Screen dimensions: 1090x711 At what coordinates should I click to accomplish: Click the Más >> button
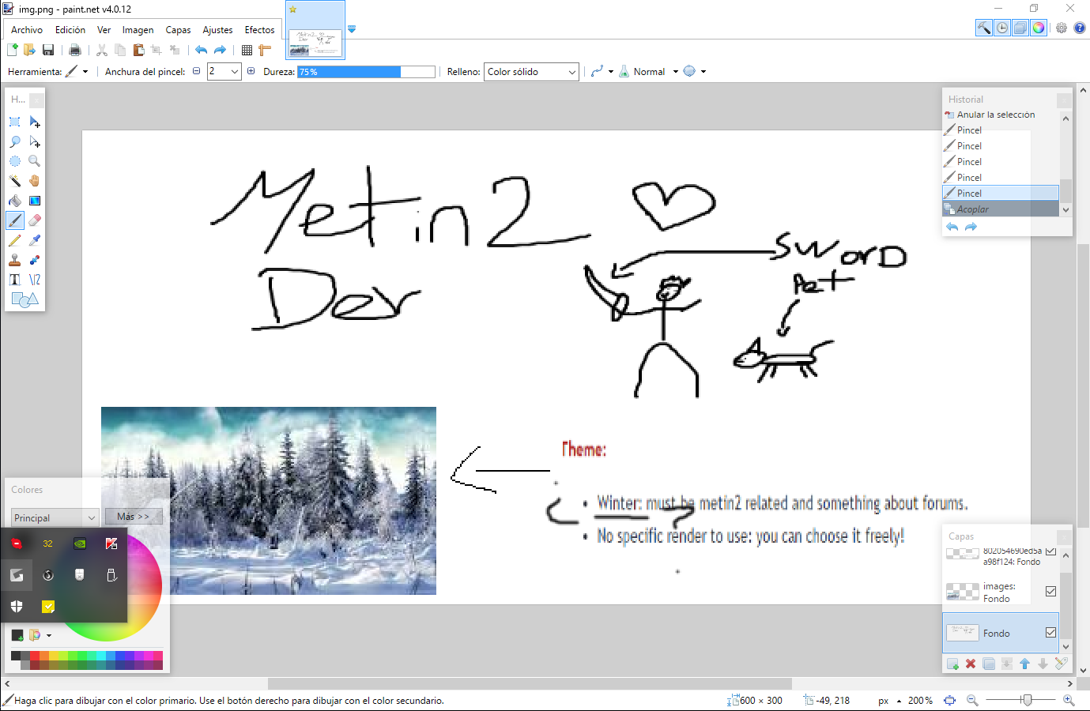134,517
